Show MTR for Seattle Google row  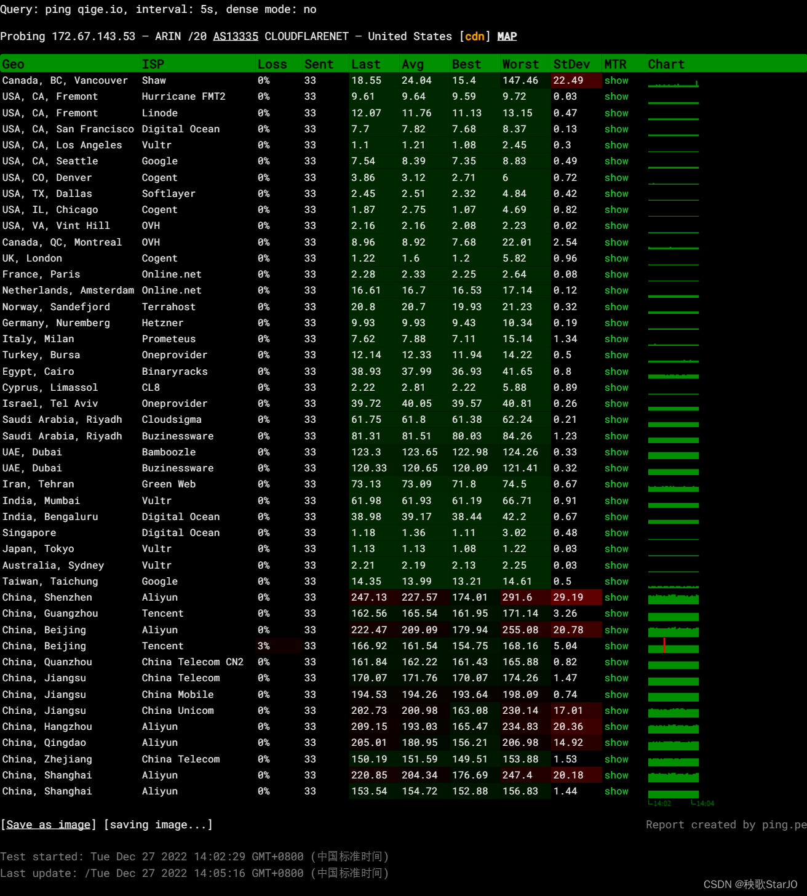616,161
